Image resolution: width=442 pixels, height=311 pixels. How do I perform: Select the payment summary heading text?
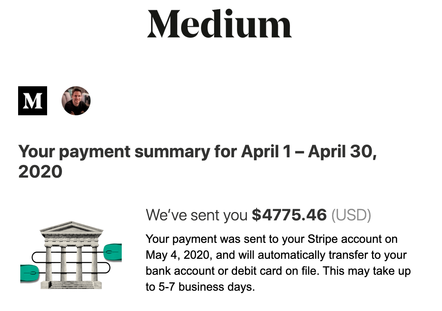pyautogui.click(x=198, y=161)
